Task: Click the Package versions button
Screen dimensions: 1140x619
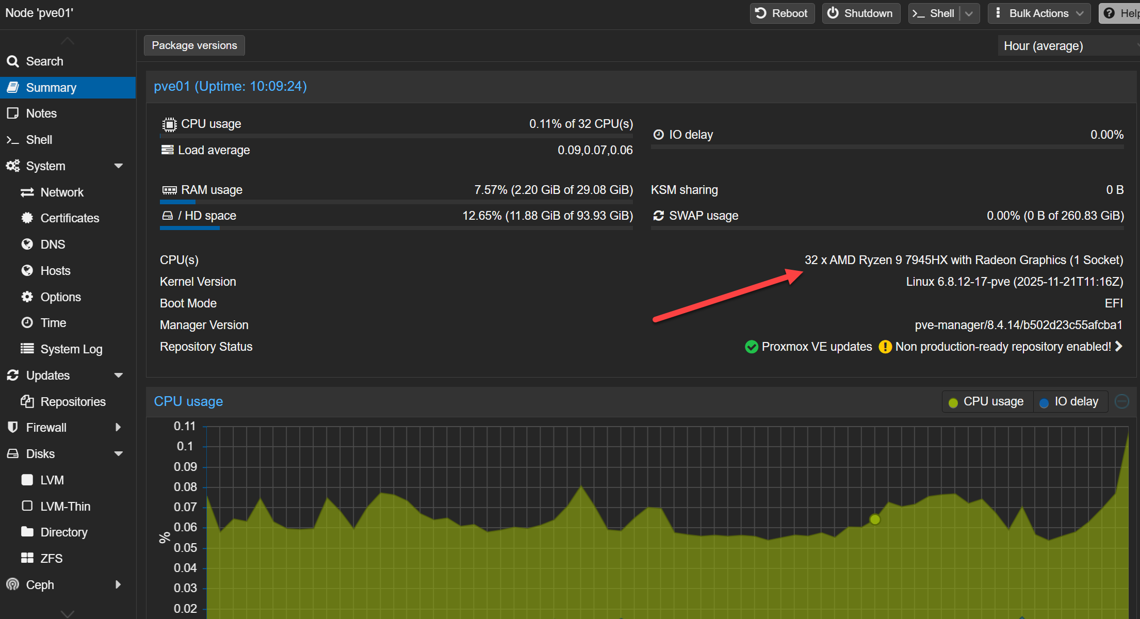Action: pos(194,45)
